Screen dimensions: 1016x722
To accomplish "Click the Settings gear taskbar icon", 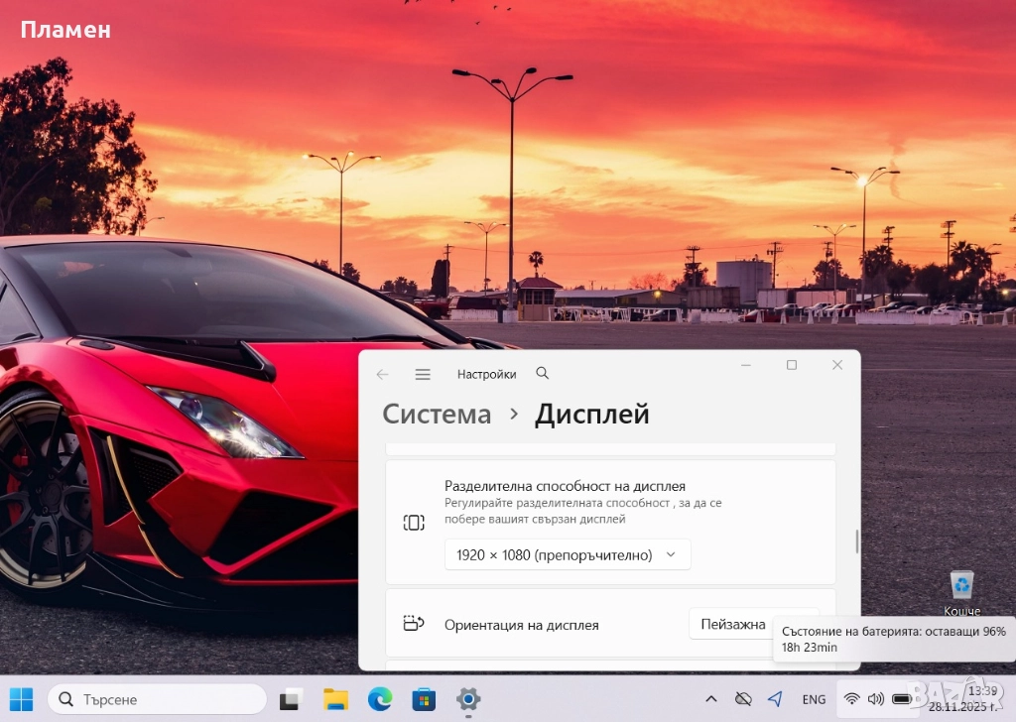I will (x=468, y=699).
